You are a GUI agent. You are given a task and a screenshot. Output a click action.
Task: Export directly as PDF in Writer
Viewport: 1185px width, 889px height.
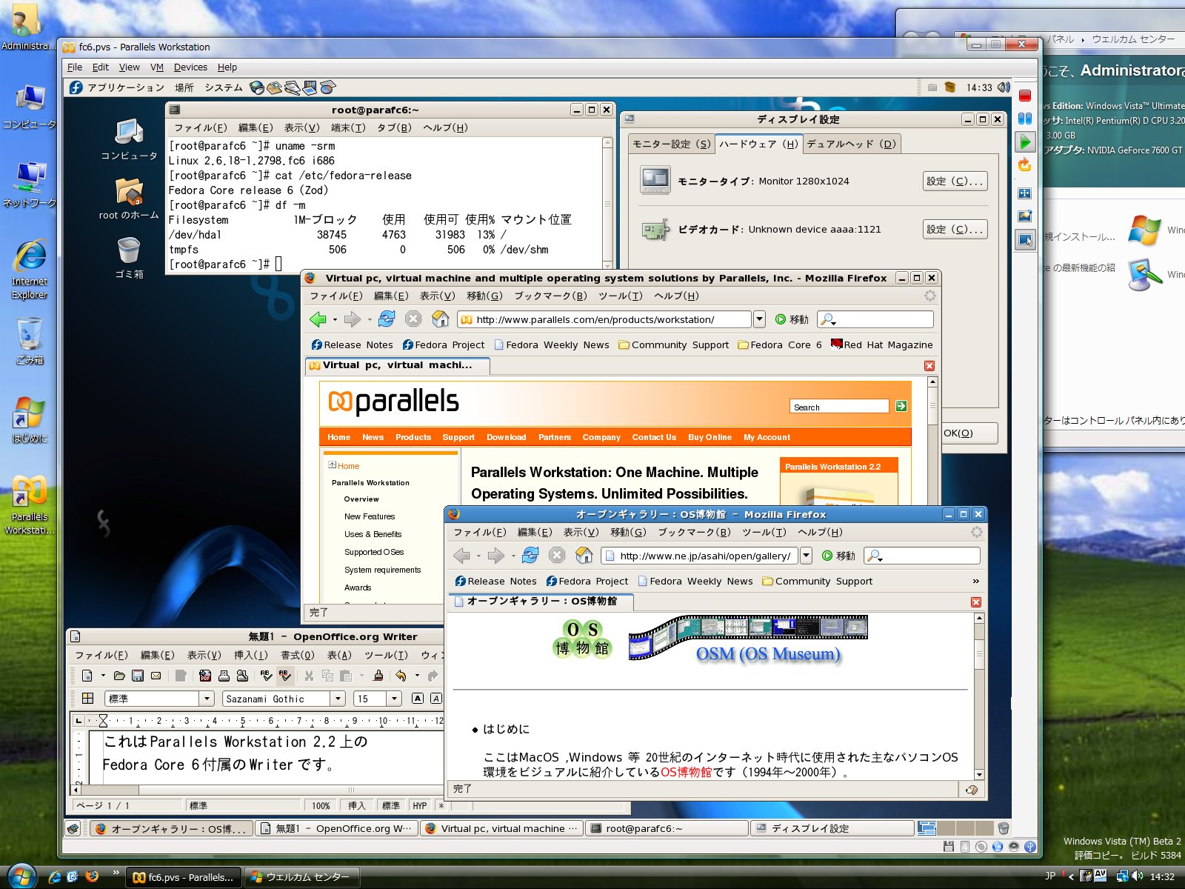pos(205,676)
